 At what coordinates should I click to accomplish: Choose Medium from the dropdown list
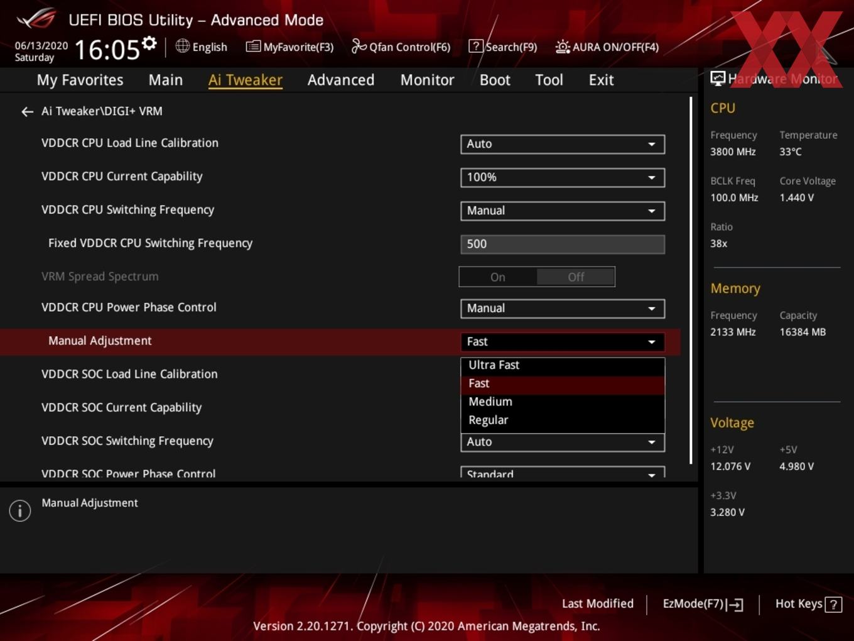(x=563, y=402)
